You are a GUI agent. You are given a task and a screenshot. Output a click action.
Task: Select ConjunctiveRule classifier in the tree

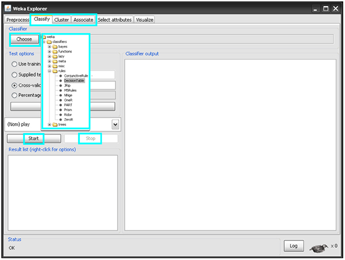point(76,76)
